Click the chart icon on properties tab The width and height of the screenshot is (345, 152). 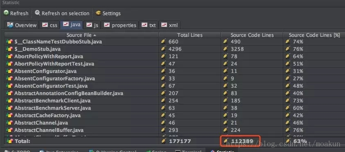click(107, 25)
